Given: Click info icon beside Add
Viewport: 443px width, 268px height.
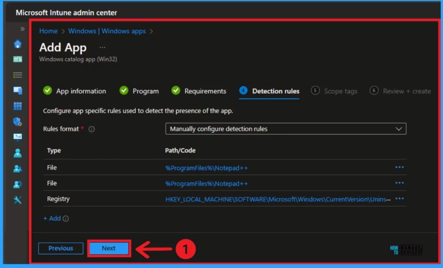Looking at the screenshot, I should tap(66, 219).
